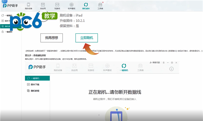Click the PP助手 logo in the top bar

[x=10, y=6]
